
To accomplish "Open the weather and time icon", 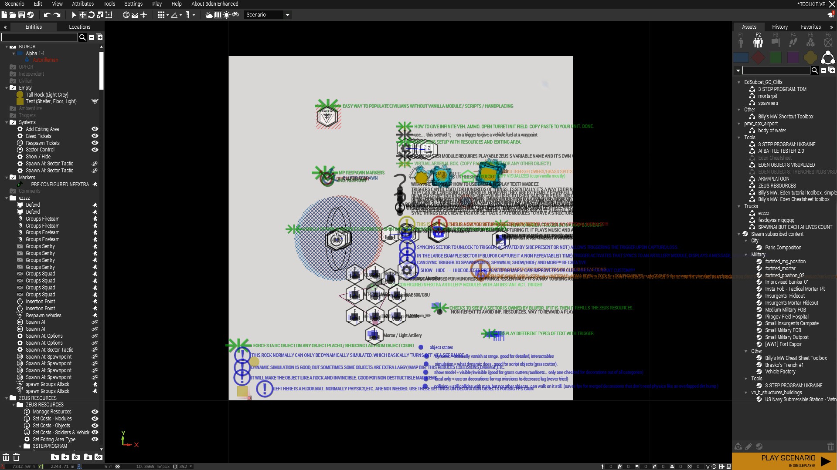I will pos(209,15).
